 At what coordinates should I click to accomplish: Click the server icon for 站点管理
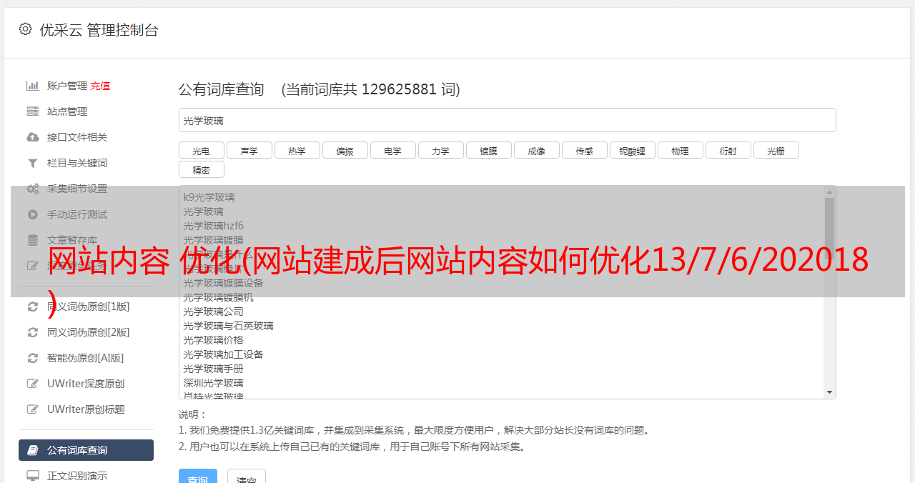tap(33, 111)
